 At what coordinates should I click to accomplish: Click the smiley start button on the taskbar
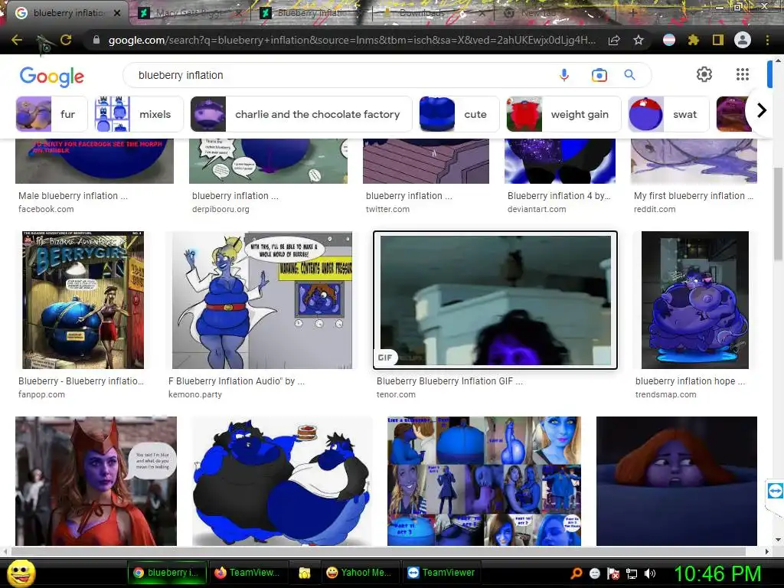[x=21, y=573]
